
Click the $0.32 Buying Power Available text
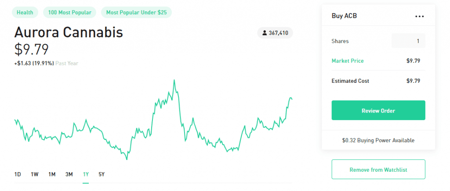point(378,140)
